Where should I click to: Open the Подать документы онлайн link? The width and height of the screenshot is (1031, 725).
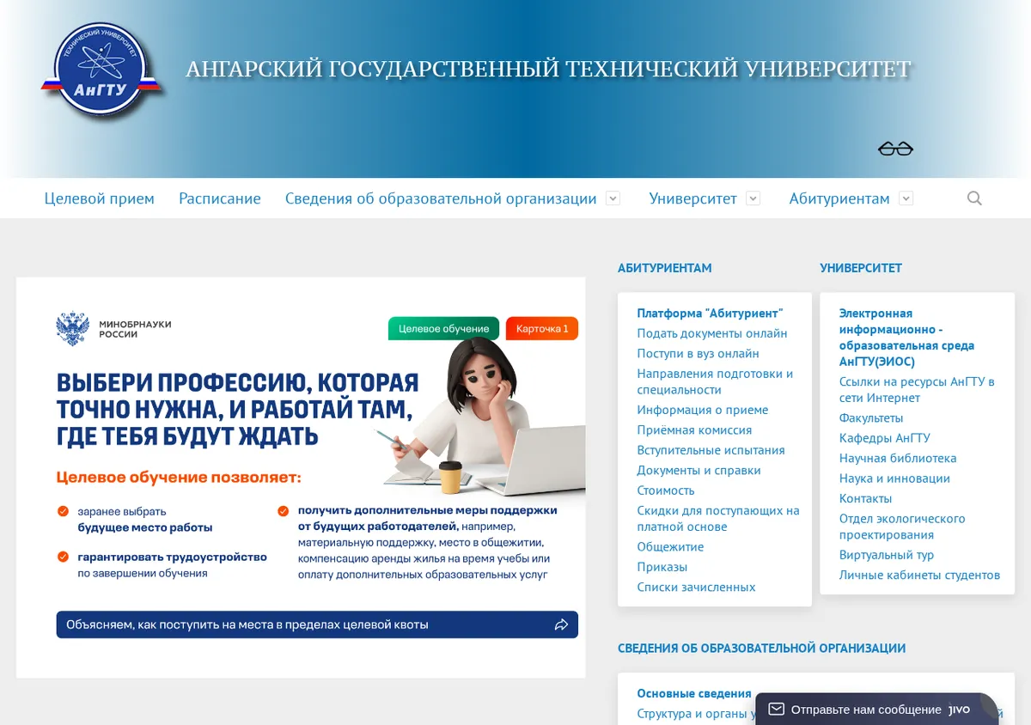coord(712,333)
